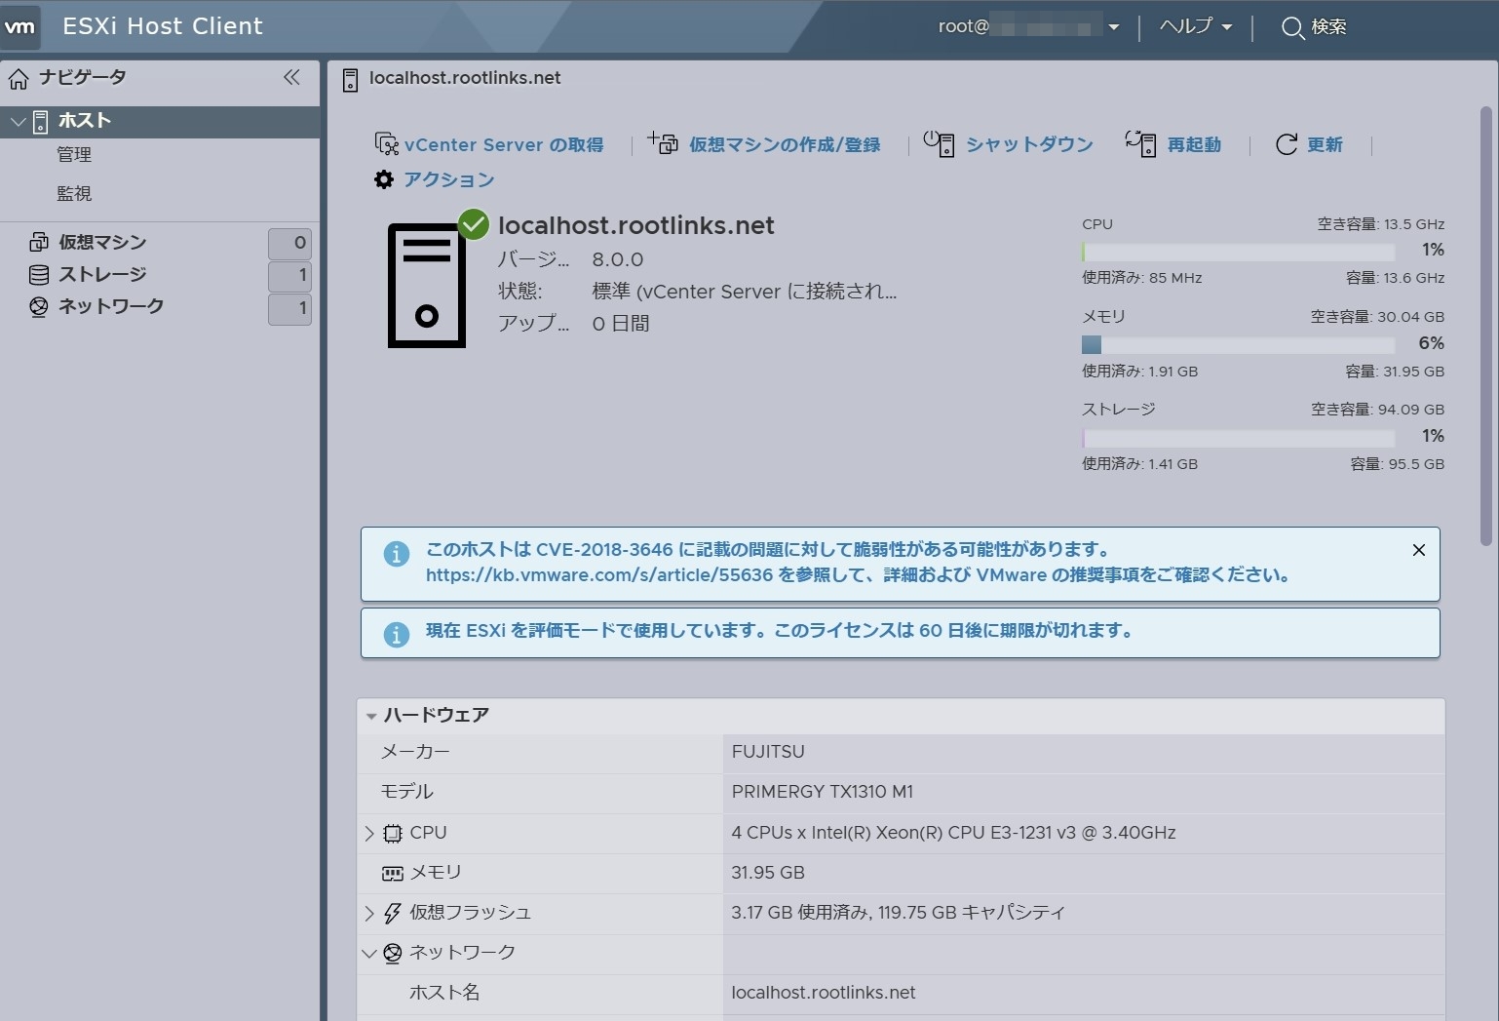Click the vCenter Server acquire icon
The width and height of the screenshot is (1499, 1021).
click(x=386, y=144)
